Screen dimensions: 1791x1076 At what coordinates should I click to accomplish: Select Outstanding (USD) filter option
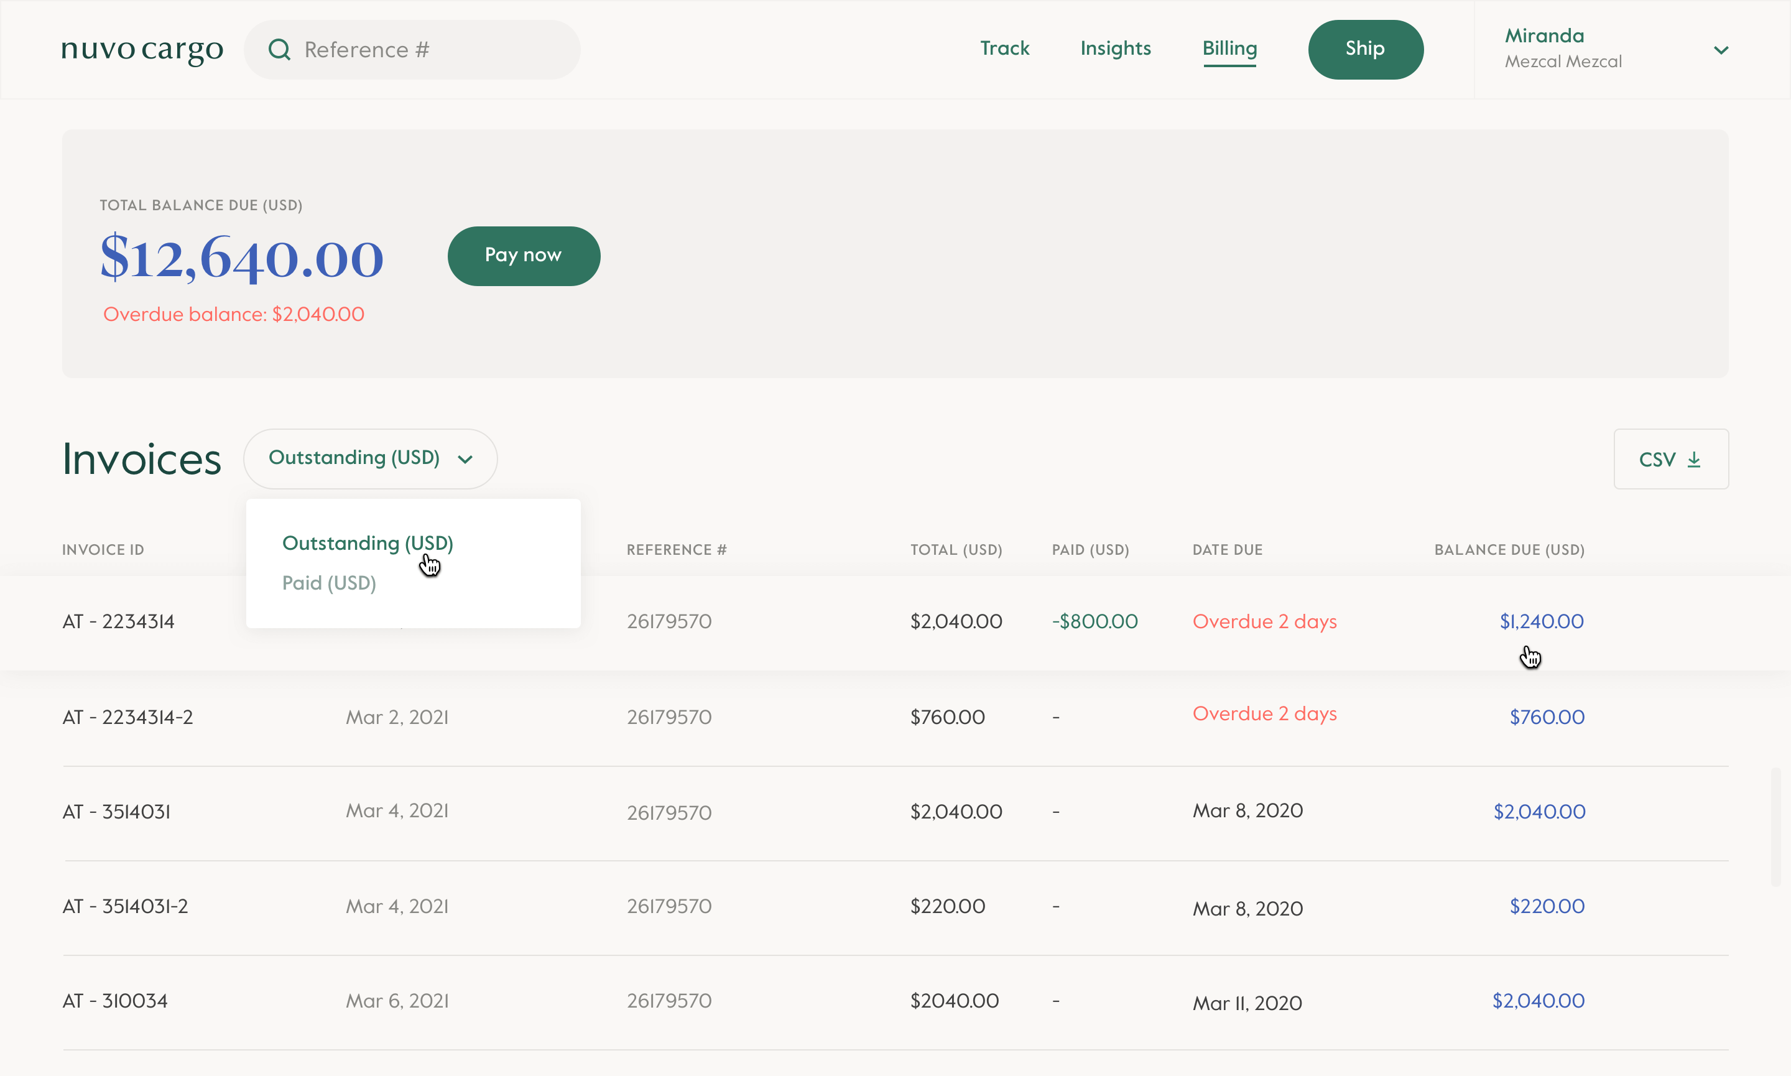pyautogui.click(x=367, y=542)
